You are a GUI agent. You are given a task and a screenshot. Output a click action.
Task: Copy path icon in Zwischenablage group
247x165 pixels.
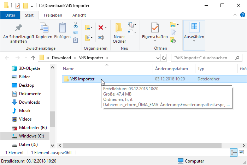click(76, 32)
